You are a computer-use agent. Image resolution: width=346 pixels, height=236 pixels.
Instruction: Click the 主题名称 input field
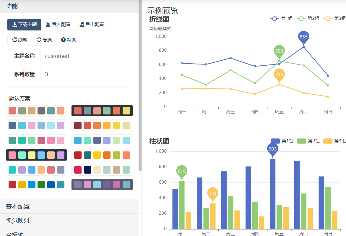(x=86, y=56)
